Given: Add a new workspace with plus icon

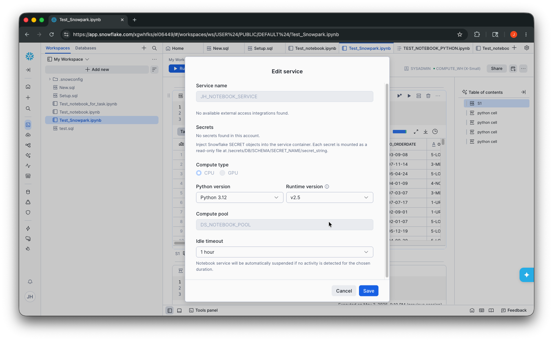Looking at the screenshot, I should (144, 48).
